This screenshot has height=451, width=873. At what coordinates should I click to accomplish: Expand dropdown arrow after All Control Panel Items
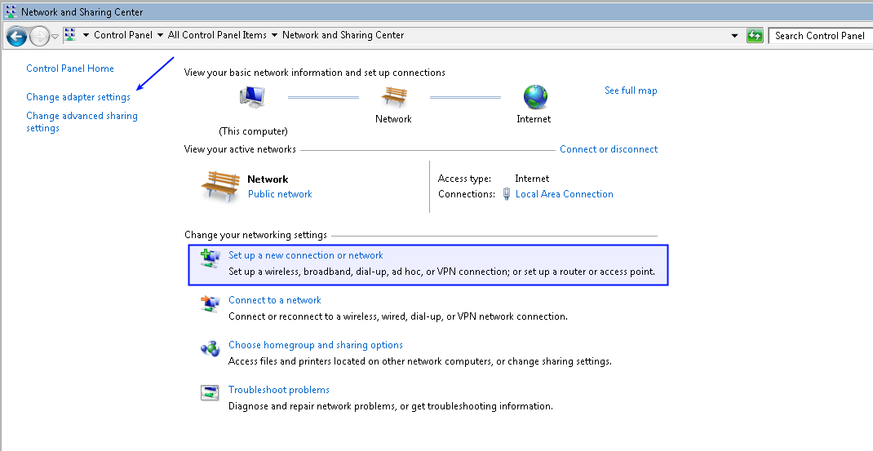tap(274, 35)
